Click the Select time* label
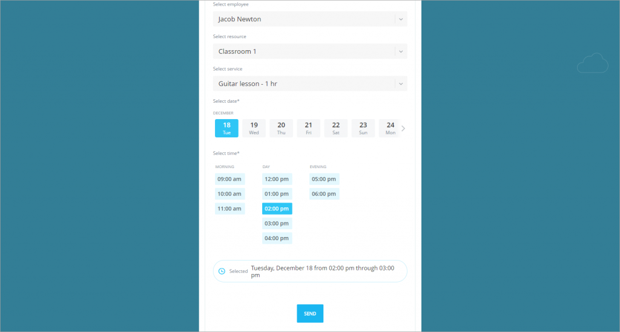 pos(226,153)
